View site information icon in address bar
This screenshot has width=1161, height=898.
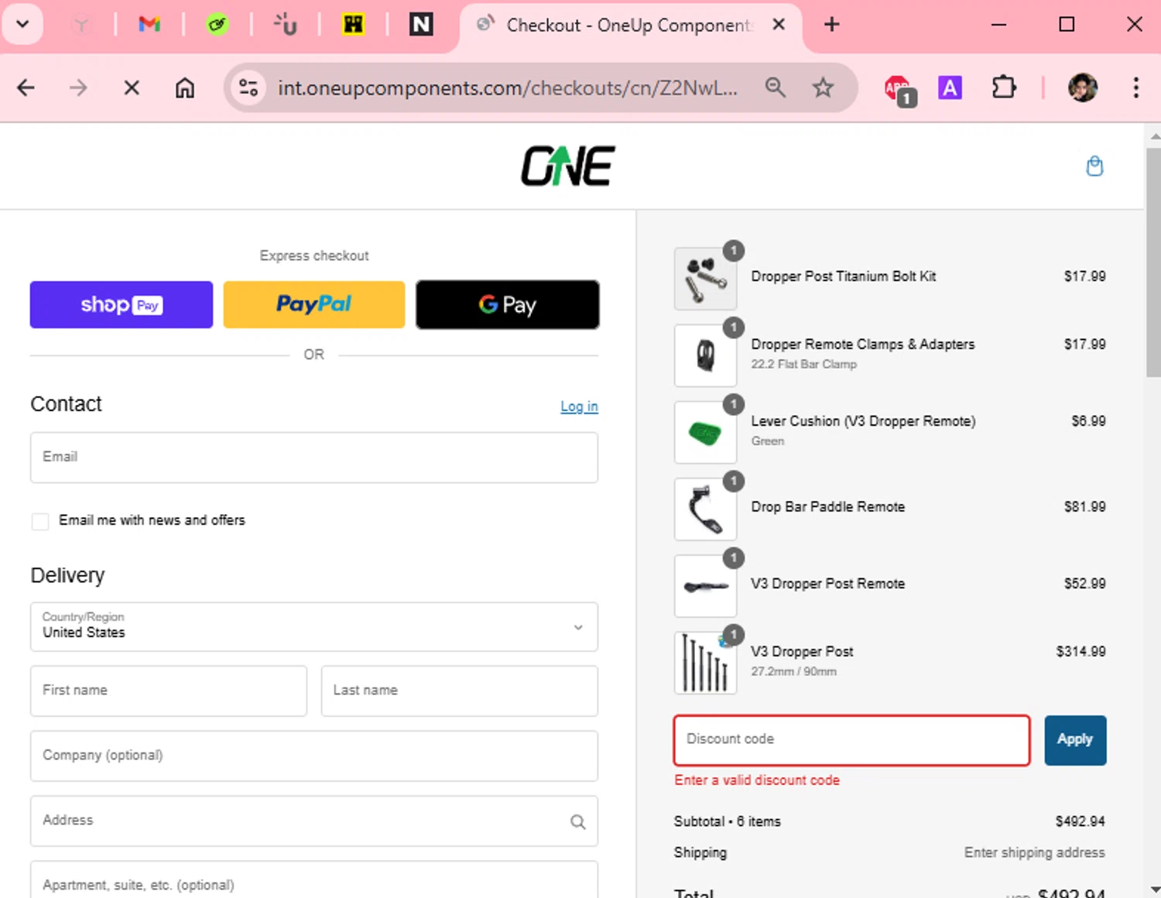click(x=248, y=87)
